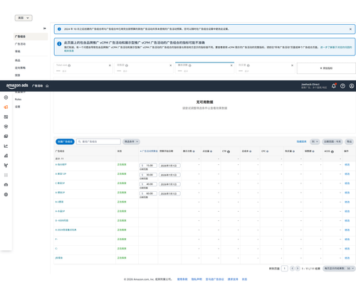Screen dimensions: 356x285
Task: Click export button at table's right
Action: [x=349, y=141]
